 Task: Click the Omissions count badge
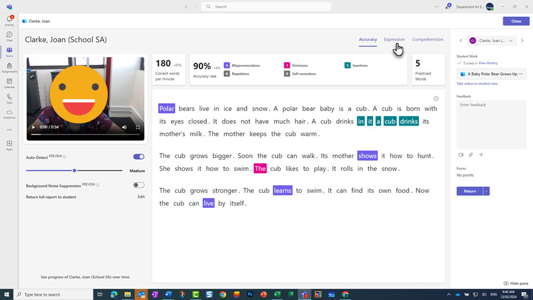pos(287,65)
